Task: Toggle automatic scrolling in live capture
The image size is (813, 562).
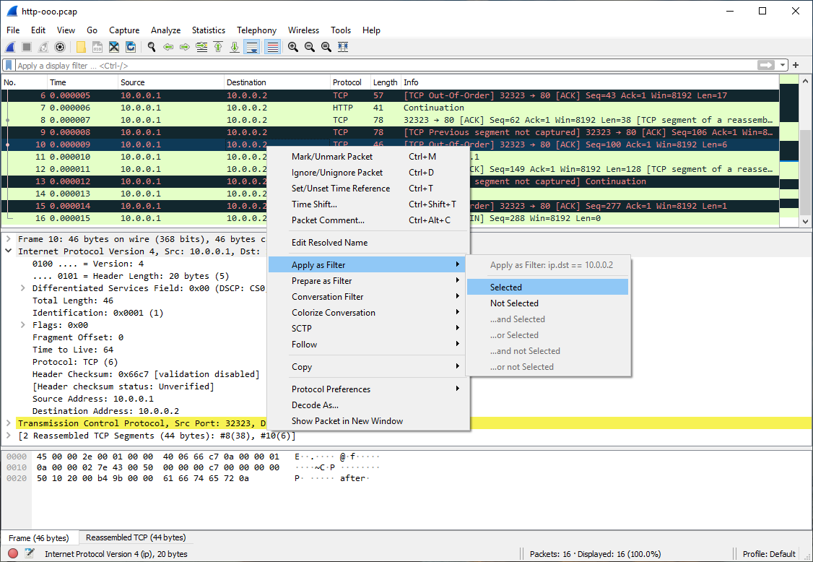Action: point(251,46)
